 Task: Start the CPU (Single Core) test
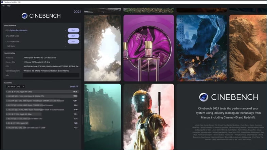[73, 41]
